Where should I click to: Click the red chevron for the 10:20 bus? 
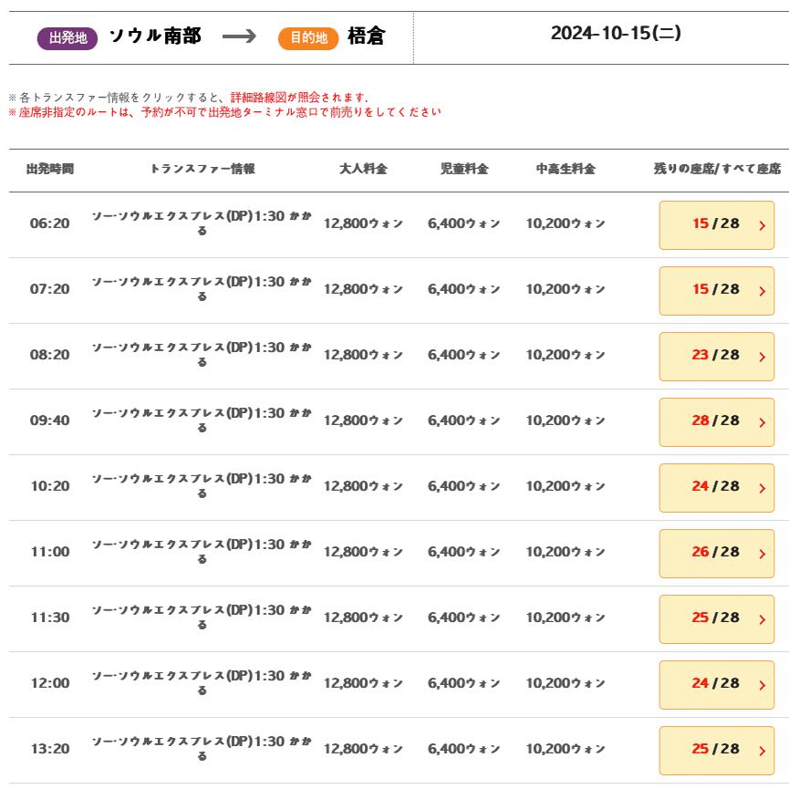click(762, 488)
